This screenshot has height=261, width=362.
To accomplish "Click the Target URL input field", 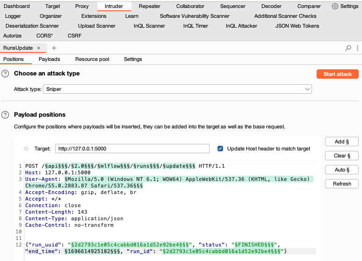I will pos(132,149).
